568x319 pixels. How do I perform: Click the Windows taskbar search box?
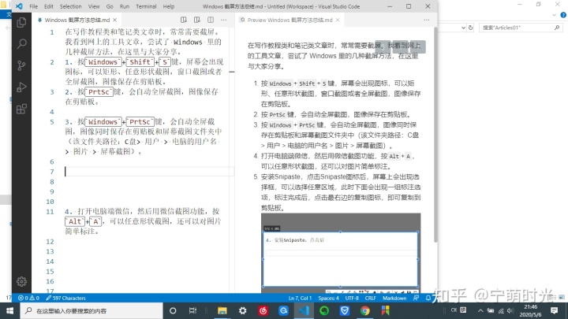tap(92, 310)
